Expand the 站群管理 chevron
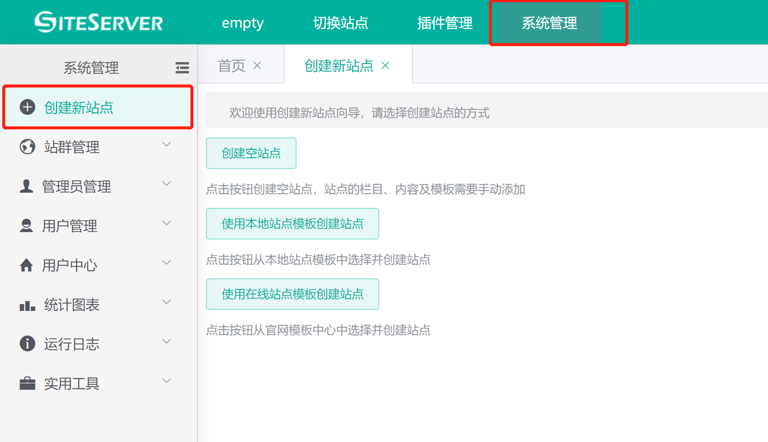 (x=167, y=144)
